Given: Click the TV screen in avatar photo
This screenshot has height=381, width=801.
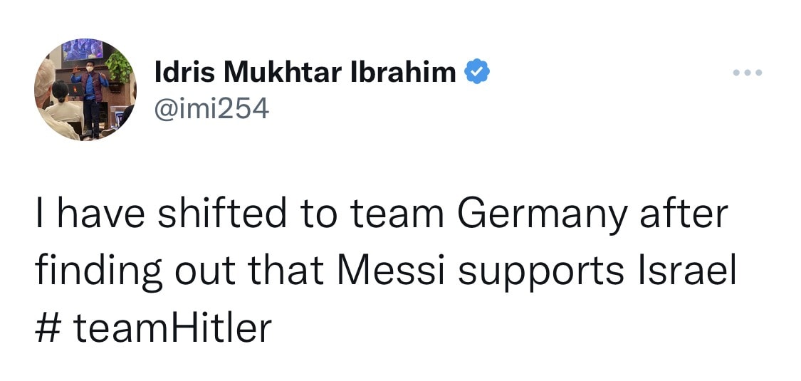Looking at the screenshot, I should pyautogui.click(x=83, y=50).
